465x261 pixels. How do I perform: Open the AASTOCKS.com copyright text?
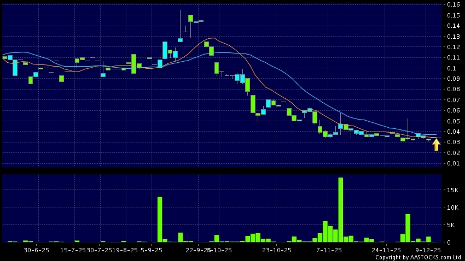[x=419, y=257]
